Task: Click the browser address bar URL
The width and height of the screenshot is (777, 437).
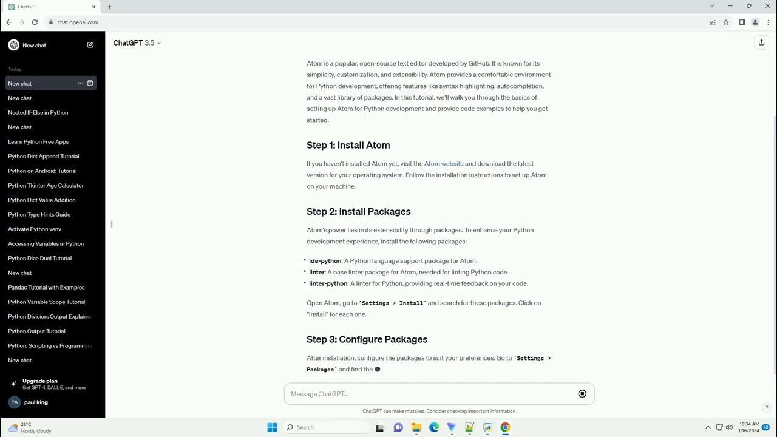Action: point(78,22)
